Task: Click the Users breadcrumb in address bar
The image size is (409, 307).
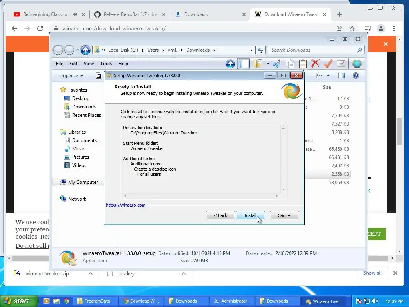Action: 153,50
